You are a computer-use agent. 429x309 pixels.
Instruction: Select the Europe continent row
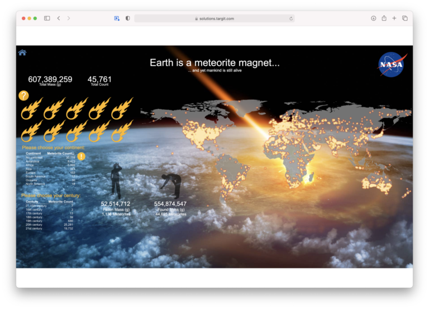point(50,173)
